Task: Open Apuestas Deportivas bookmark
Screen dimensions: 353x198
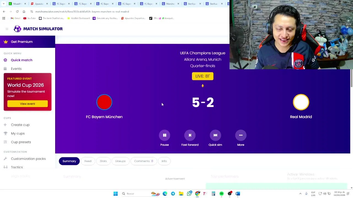Action: click(x=133, y=18)
